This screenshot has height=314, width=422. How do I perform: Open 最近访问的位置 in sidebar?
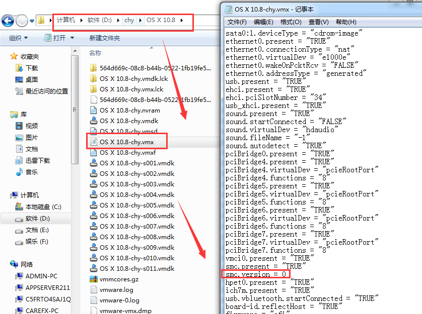(42, 91)
